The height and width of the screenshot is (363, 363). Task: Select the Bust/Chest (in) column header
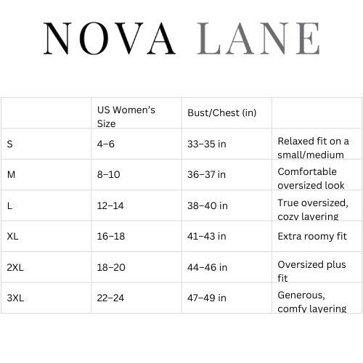(x=222, y=113)
